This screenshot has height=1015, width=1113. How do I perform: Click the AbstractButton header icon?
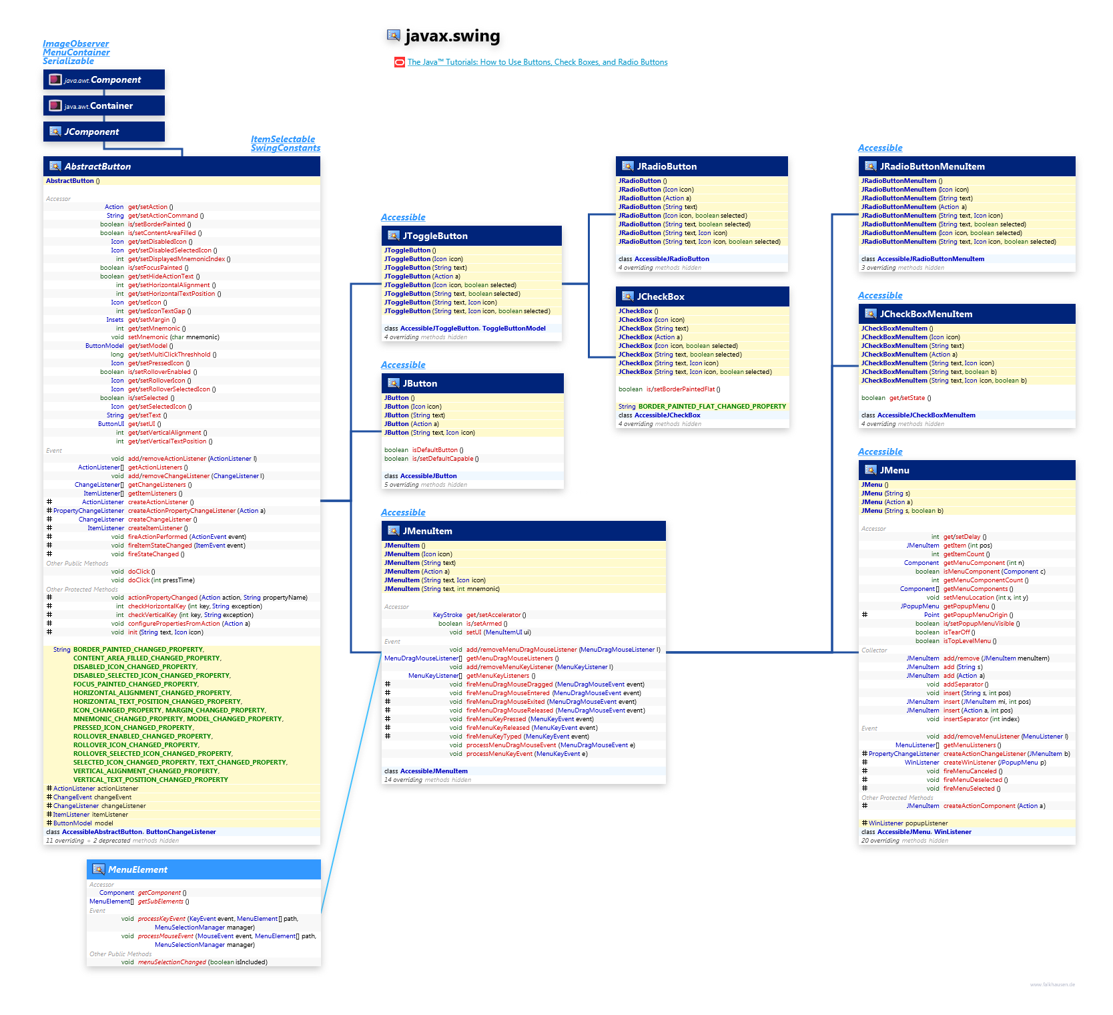[x=55, y=166]
